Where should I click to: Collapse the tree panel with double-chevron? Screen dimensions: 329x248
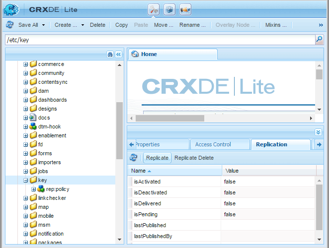pos(119,55)
